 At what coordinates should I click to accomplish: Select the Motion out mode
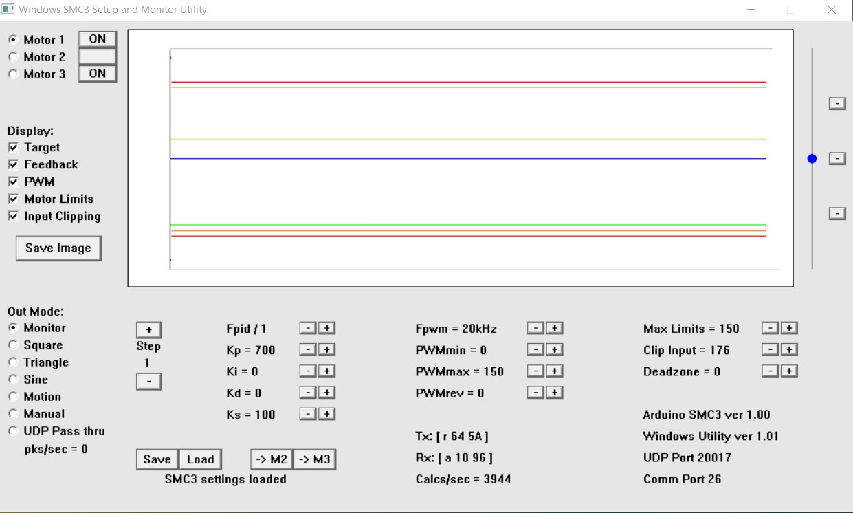coord(12,397)
